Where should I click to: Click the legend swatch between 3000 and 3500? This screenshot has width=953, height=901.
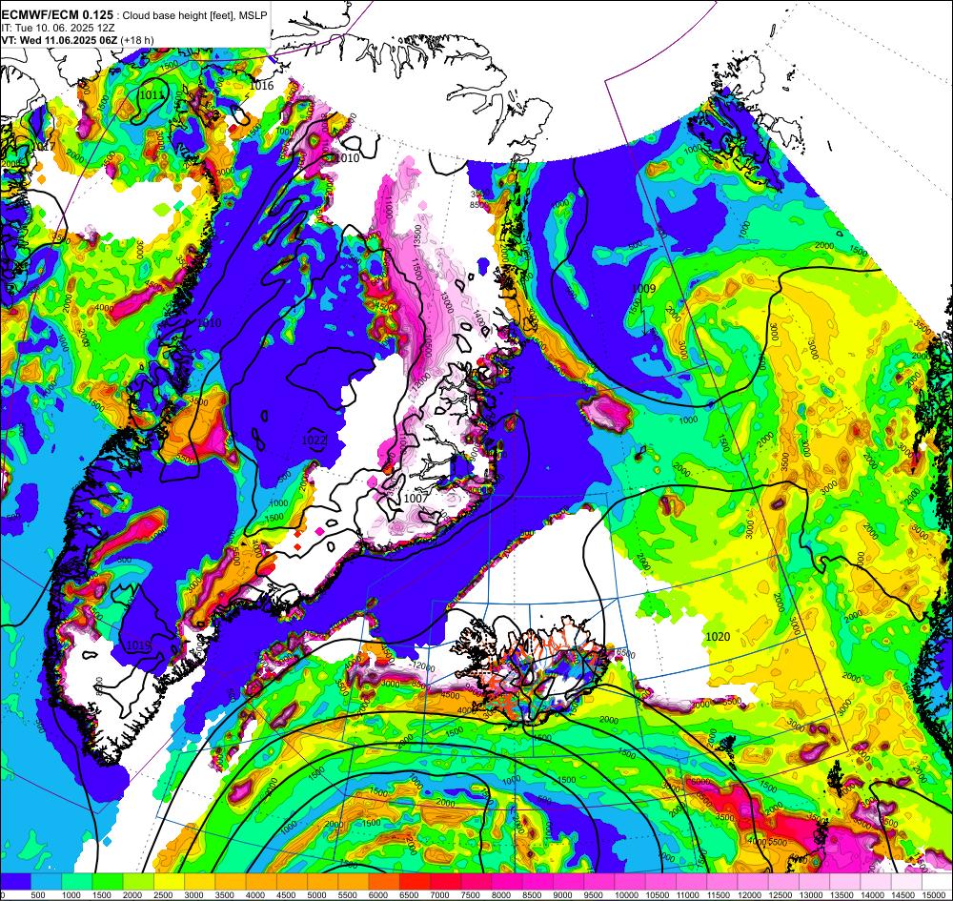(x=200, y=882)
